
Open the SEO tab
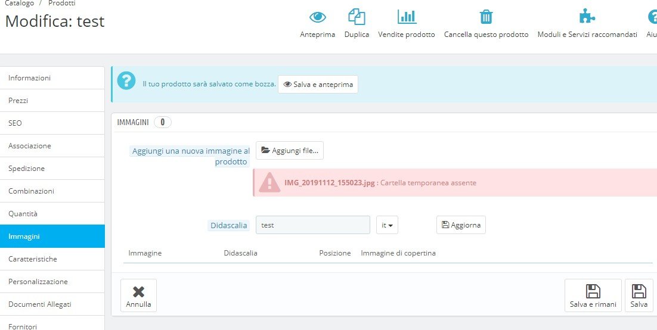pyautogui.click(x=52, y=123)
